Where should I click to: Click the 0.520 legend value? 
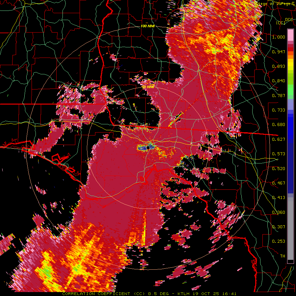tap(279, 168)
